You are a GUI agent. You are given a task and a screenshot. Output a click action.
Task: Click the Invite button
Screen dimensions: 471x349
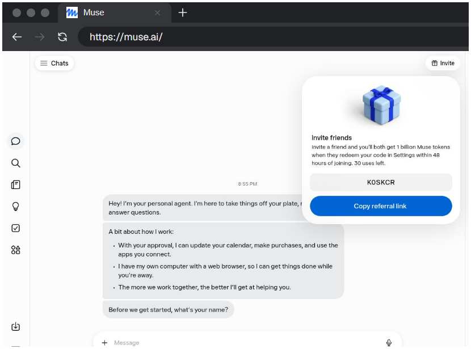[x=443, y=64]
